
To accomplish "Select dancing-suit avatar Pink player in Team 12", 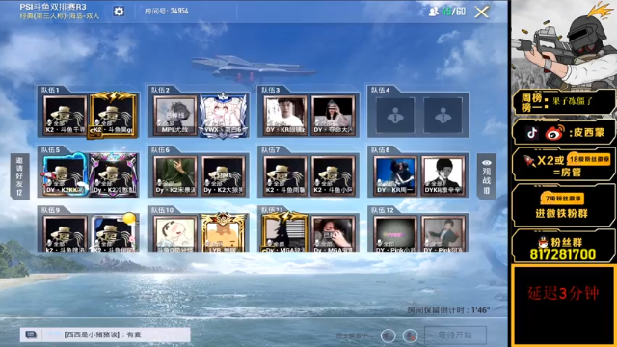I will tap(443, 233).
